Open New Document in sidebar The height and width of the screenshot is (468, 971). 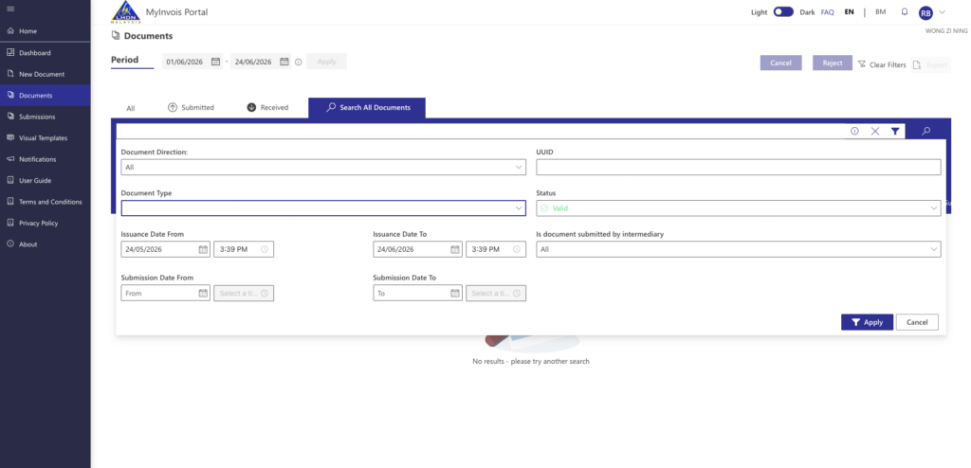(x=46, y=74)
